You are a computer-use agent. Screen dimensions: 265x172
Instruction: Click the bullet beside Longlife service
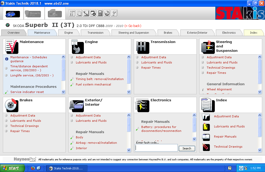point(6,75)
